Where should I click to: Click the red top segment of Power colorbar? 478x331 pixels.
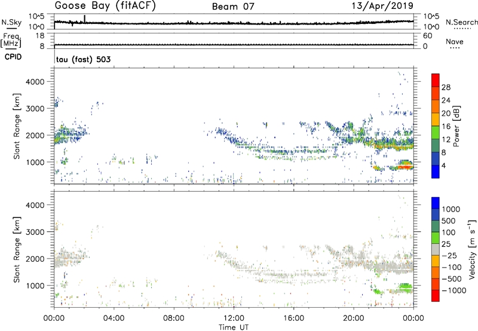pos(436,80)
